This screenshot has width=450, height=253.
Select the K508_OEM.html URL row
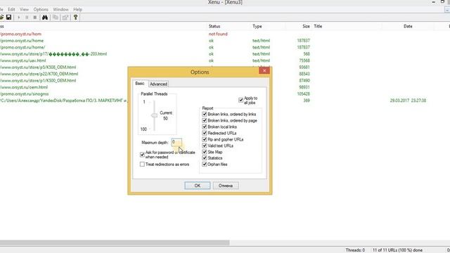38,67
